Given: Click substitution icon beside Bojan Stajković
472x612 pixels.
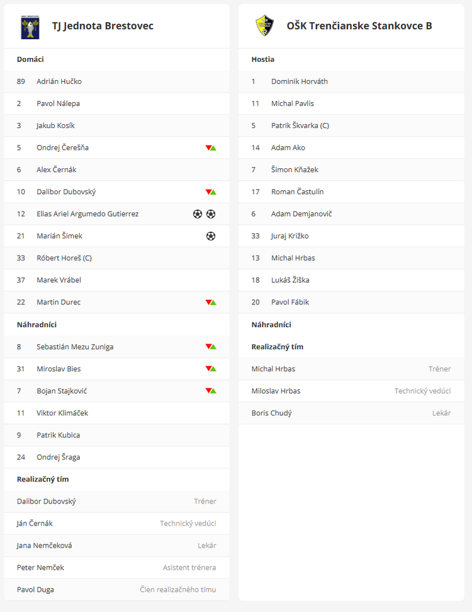Looking at the screenshot, I should (x=211, y=391).
